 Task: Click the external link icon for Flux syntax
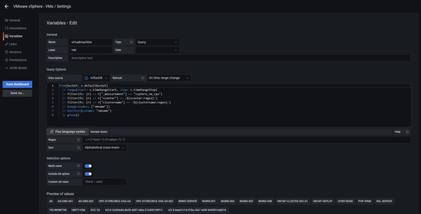pyautogui.click(x=52, y=132)
